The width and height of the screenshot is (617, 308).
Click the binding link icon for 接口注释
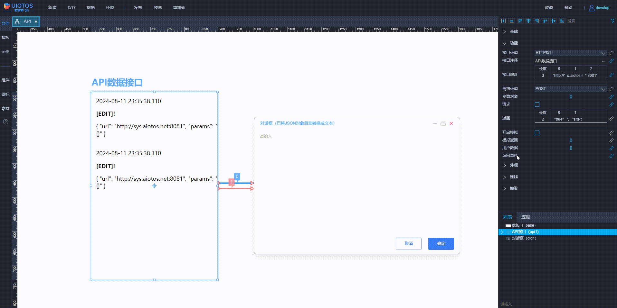pyautogui.click(x=612, y=61)
